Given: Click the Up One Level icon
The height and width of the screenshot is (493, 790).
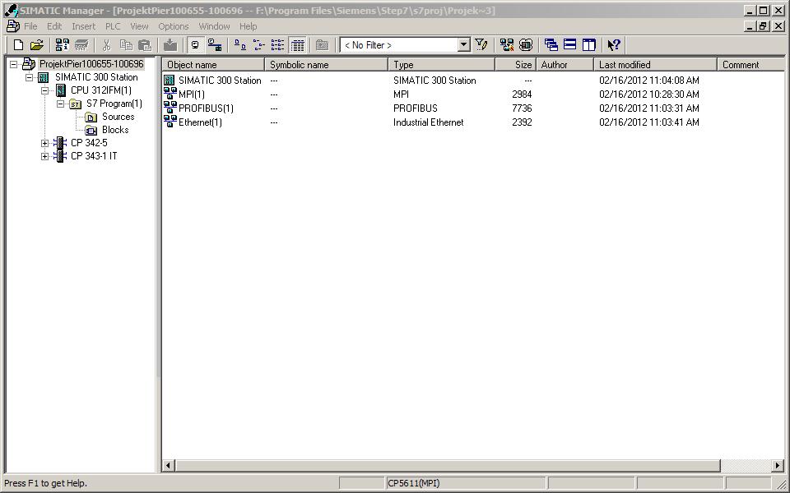Looking at the screenshot, I should [x=322, y=45].
